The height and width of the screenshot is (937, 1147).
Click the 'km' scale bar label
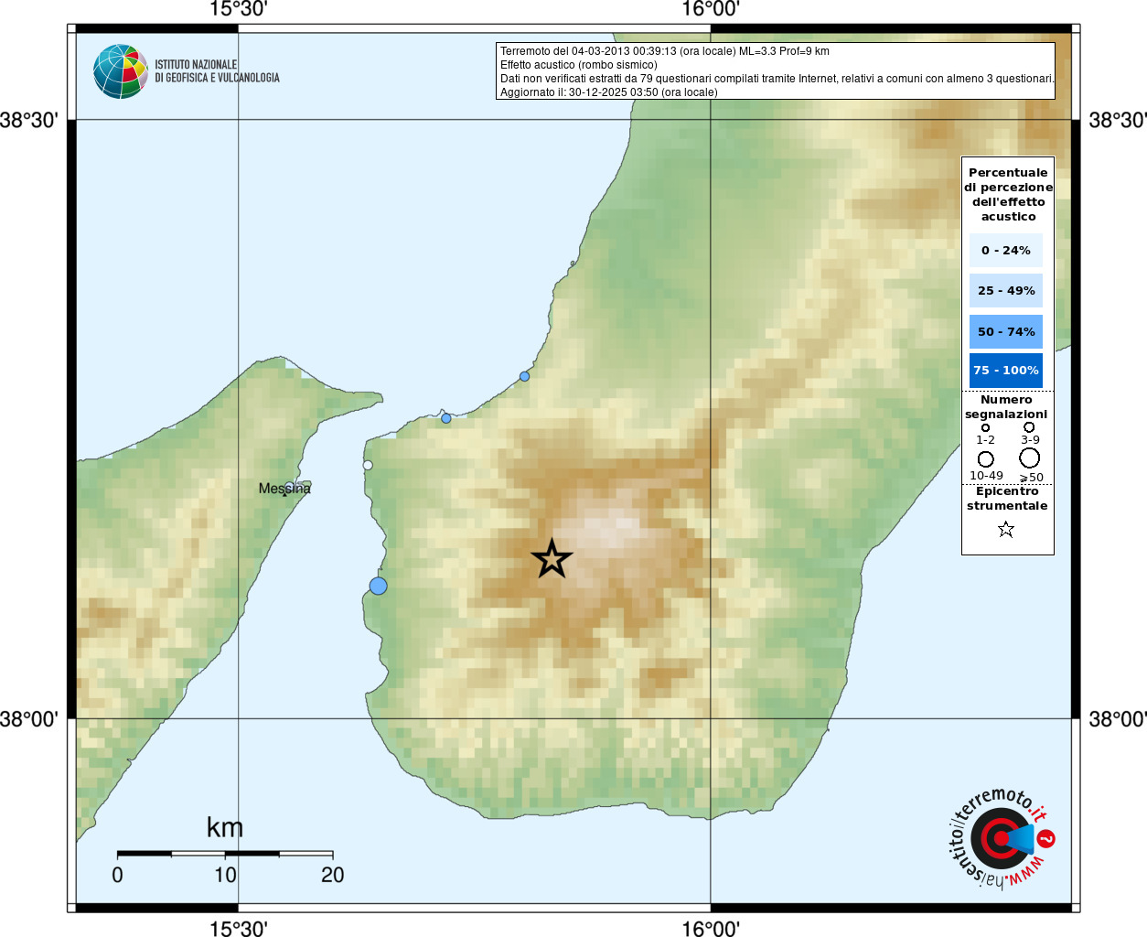click(225, 827)
